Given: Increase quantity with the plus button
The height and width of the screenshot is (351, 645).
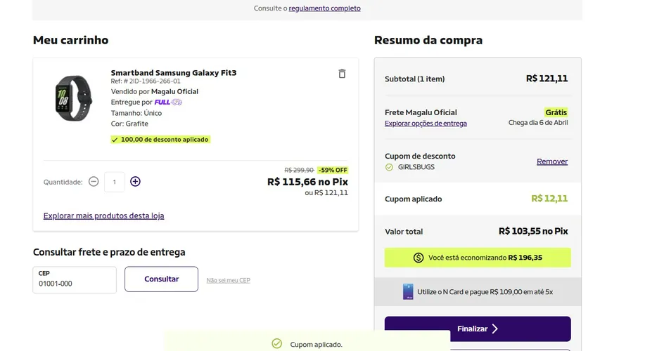Looking at the screenshot, I should (135, 181).
